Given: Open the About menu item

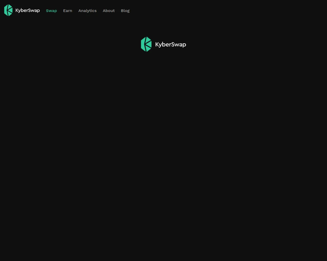Looking at the screenshot, I should 109,11.
